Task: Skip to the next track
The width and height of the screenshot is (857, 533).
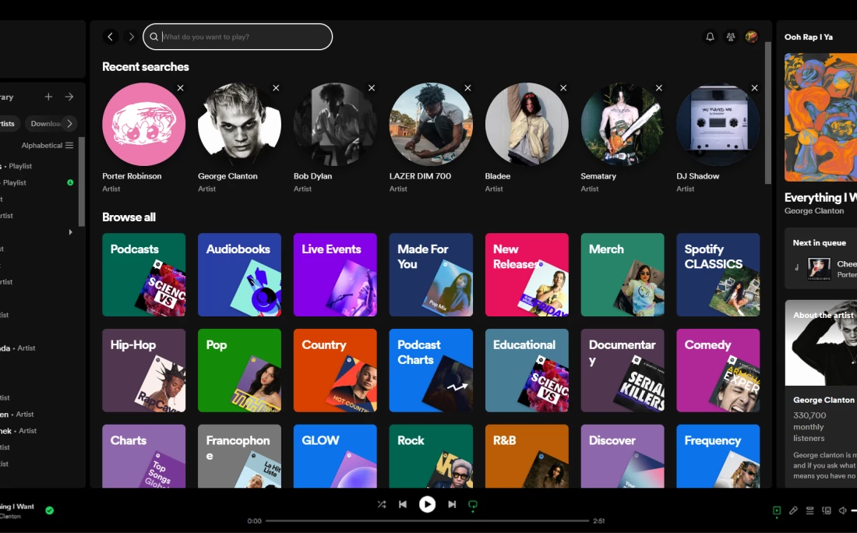Action: coord(452,504)
